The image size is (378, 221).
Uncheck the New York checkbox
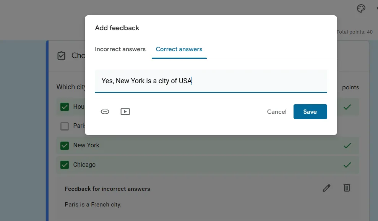pos(65,145)
